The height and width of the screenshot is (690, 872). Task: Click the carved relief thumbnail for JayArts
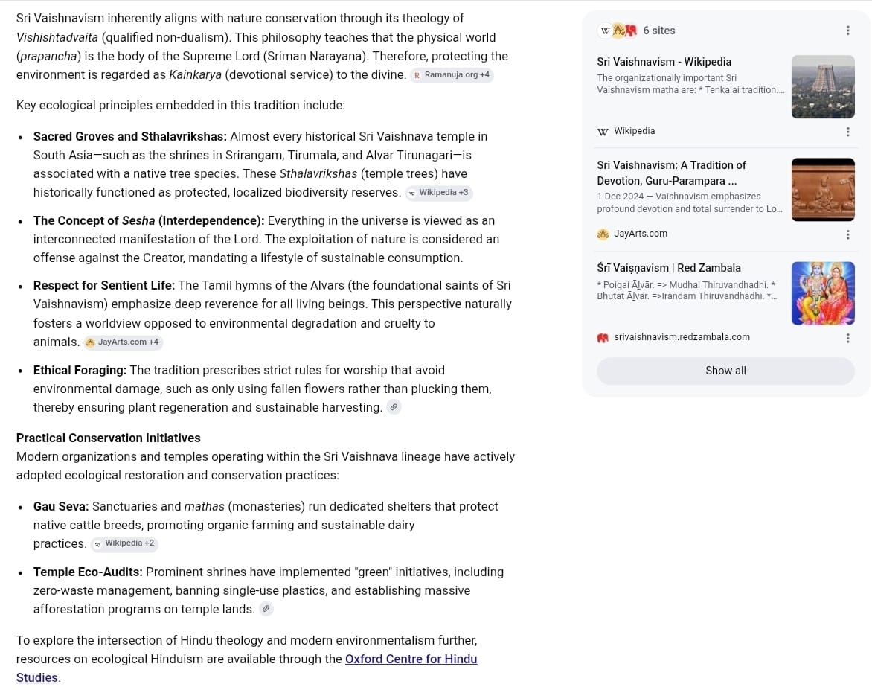[x=822, y=190]
